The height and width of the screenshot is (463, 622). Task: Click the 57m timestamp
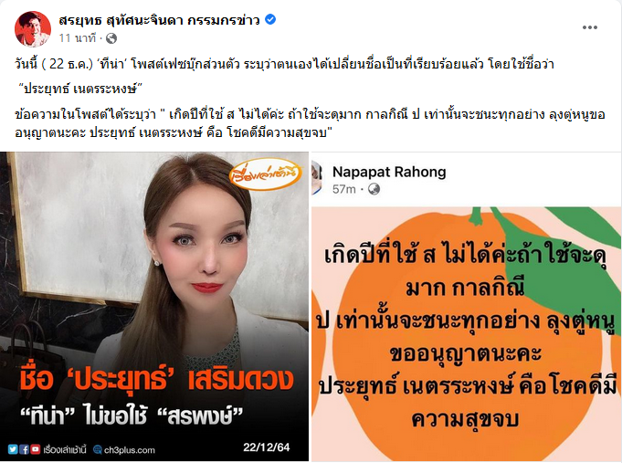344,189
